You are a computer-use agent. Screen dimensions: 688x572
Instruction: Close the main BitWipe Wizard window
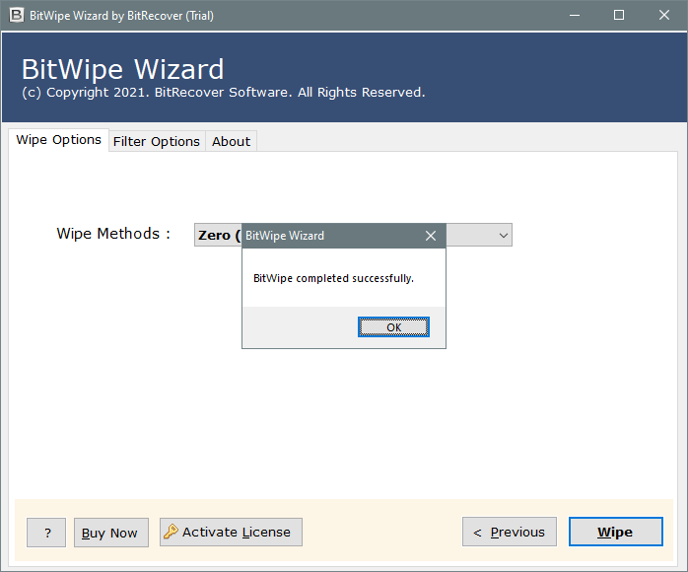[664, 16]
